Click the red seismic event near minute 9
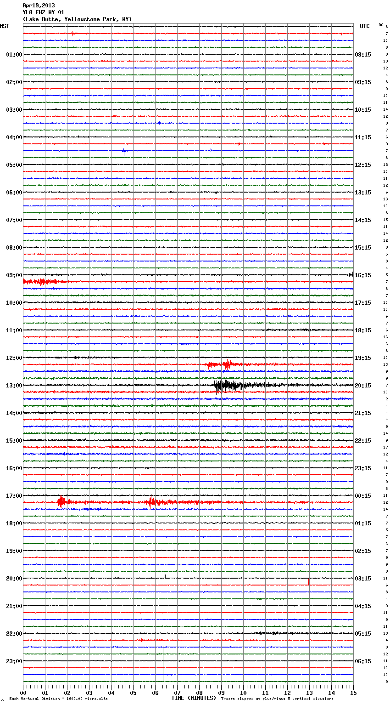Screen dimensions: 390x705 coord(226,364)
